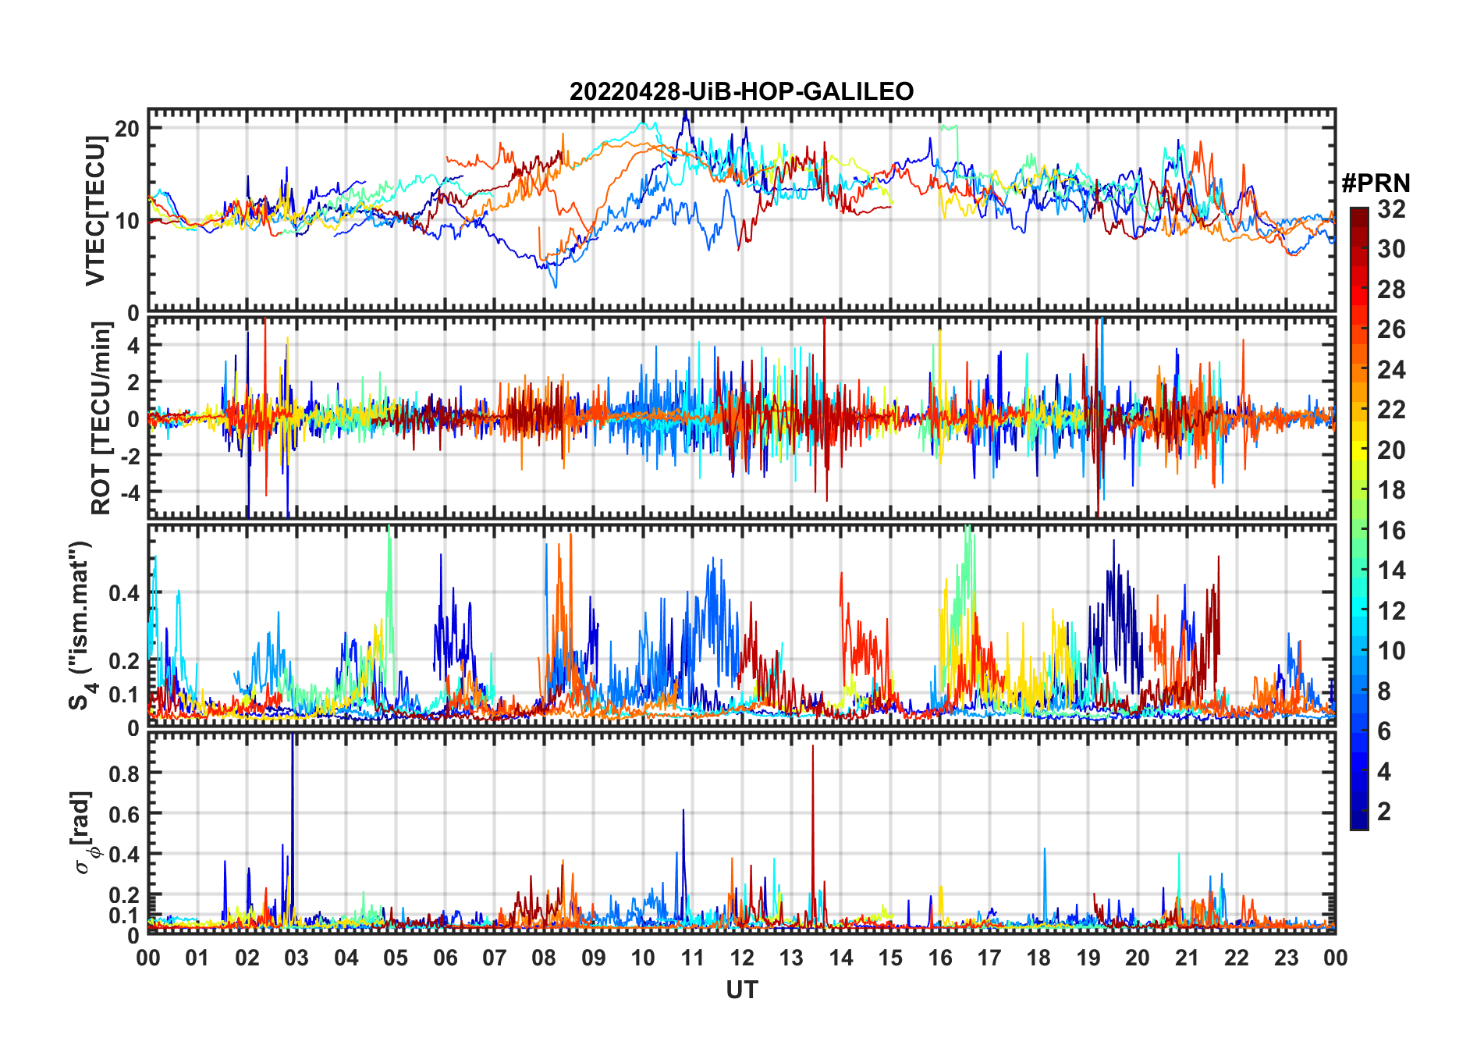The image size is (1484, 1038).
Task: Click ROT axis tick label -4
Action: coord(130,492)
